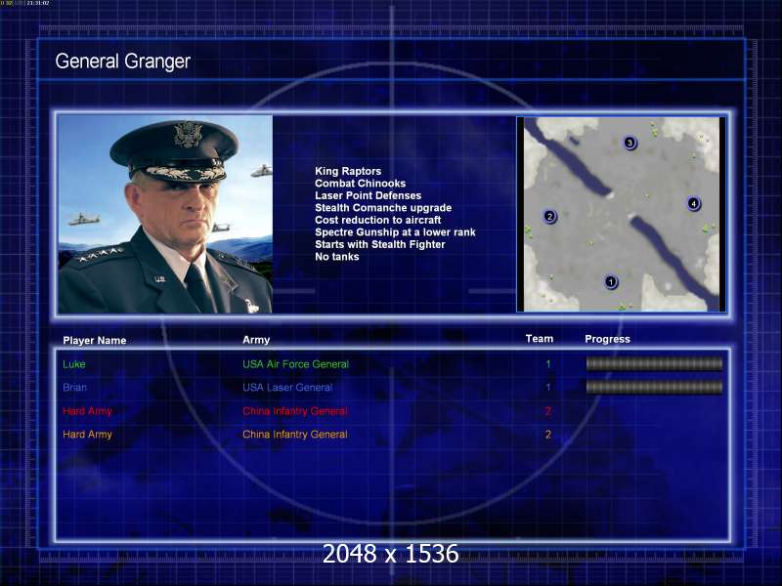
Task: Click the 'No tanks' line
Action: (337, 257)
